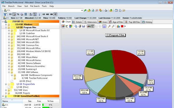Switch size unit to GB
This screenshot has height=108, width=174.
click(x=51, y=14)
